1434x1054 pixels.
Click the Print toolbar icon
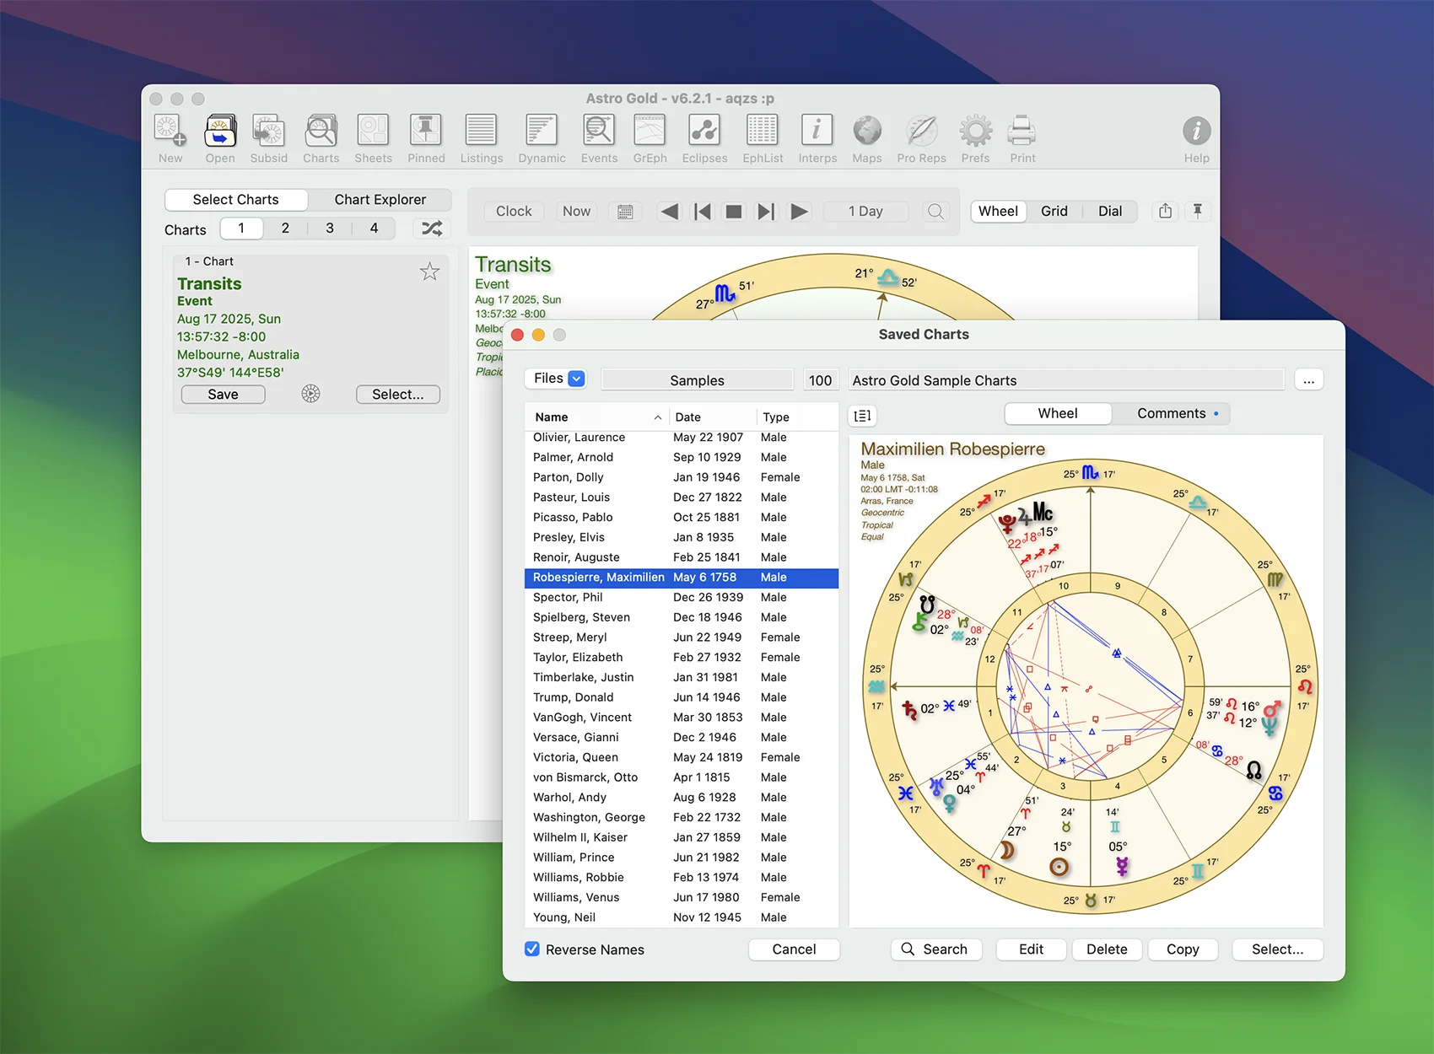coord(1022,132)
